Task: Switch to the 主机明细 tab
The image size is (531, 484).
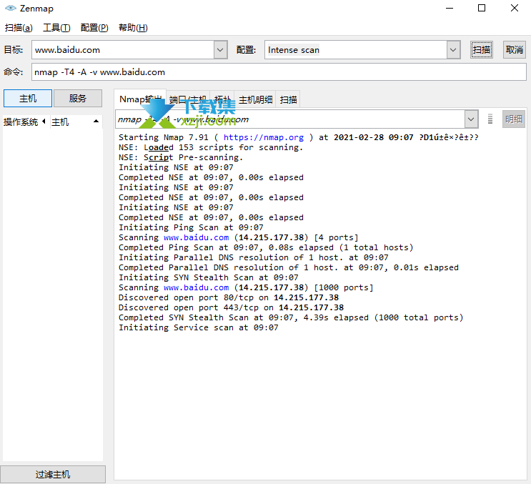Action: 255,99
